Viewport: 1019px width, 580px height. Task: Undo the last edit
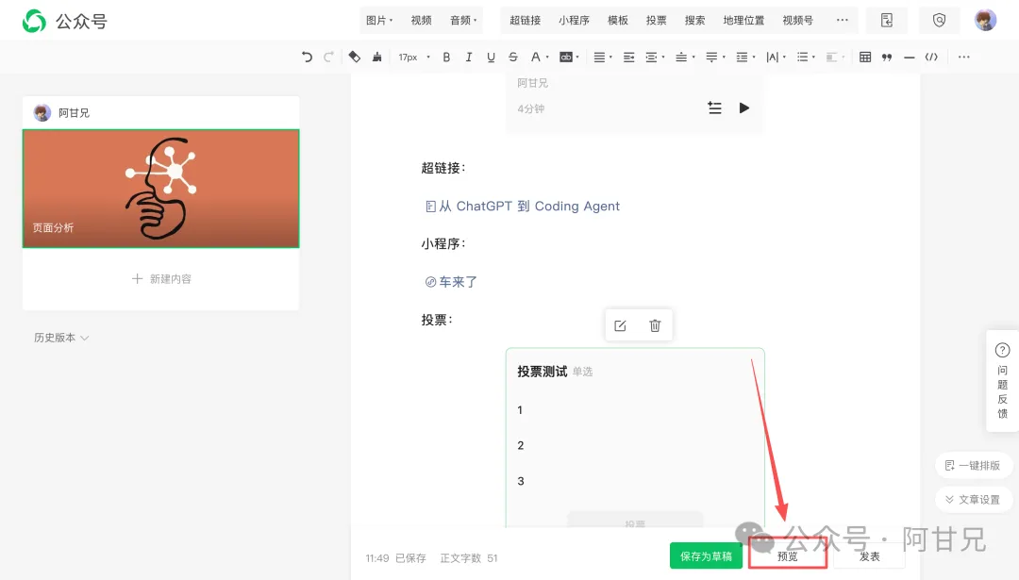[307, 58]
